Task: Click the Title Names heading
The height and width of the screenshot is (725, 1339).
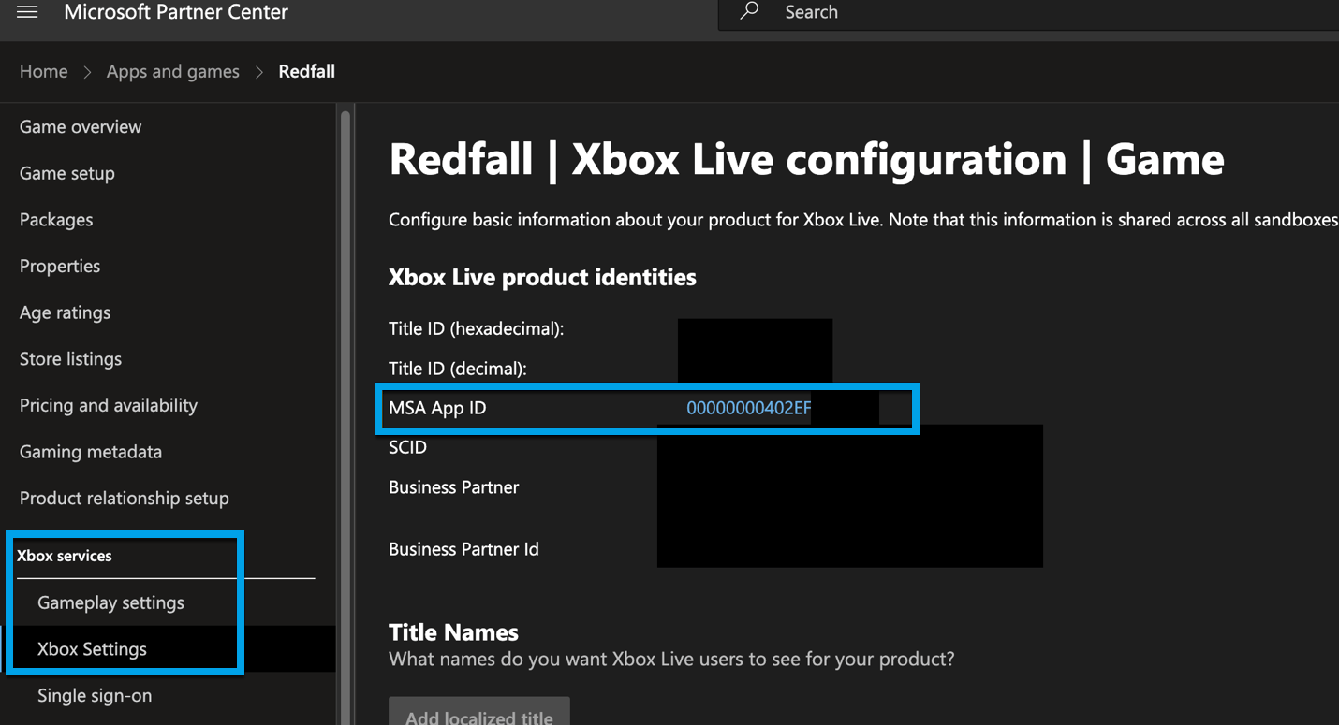Action: point(453,632)
